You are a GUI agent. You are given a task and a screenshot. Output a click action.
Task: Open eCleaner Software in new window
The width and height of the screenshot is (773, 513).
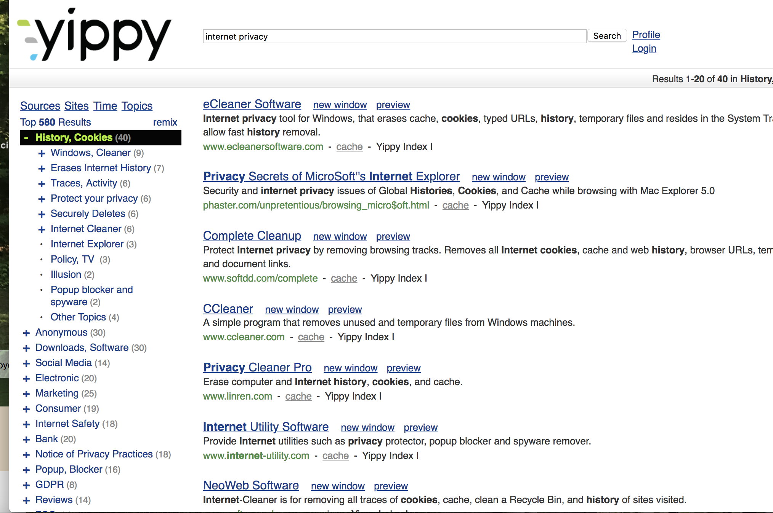[x=340, y=105]
